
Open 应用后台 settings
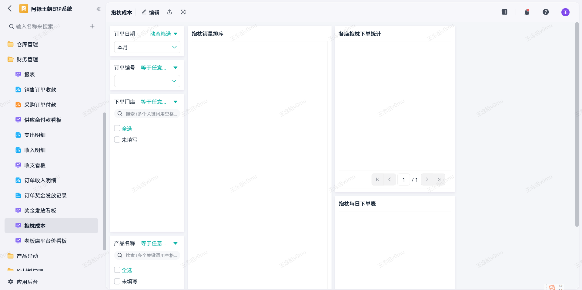tap(23, 282)
